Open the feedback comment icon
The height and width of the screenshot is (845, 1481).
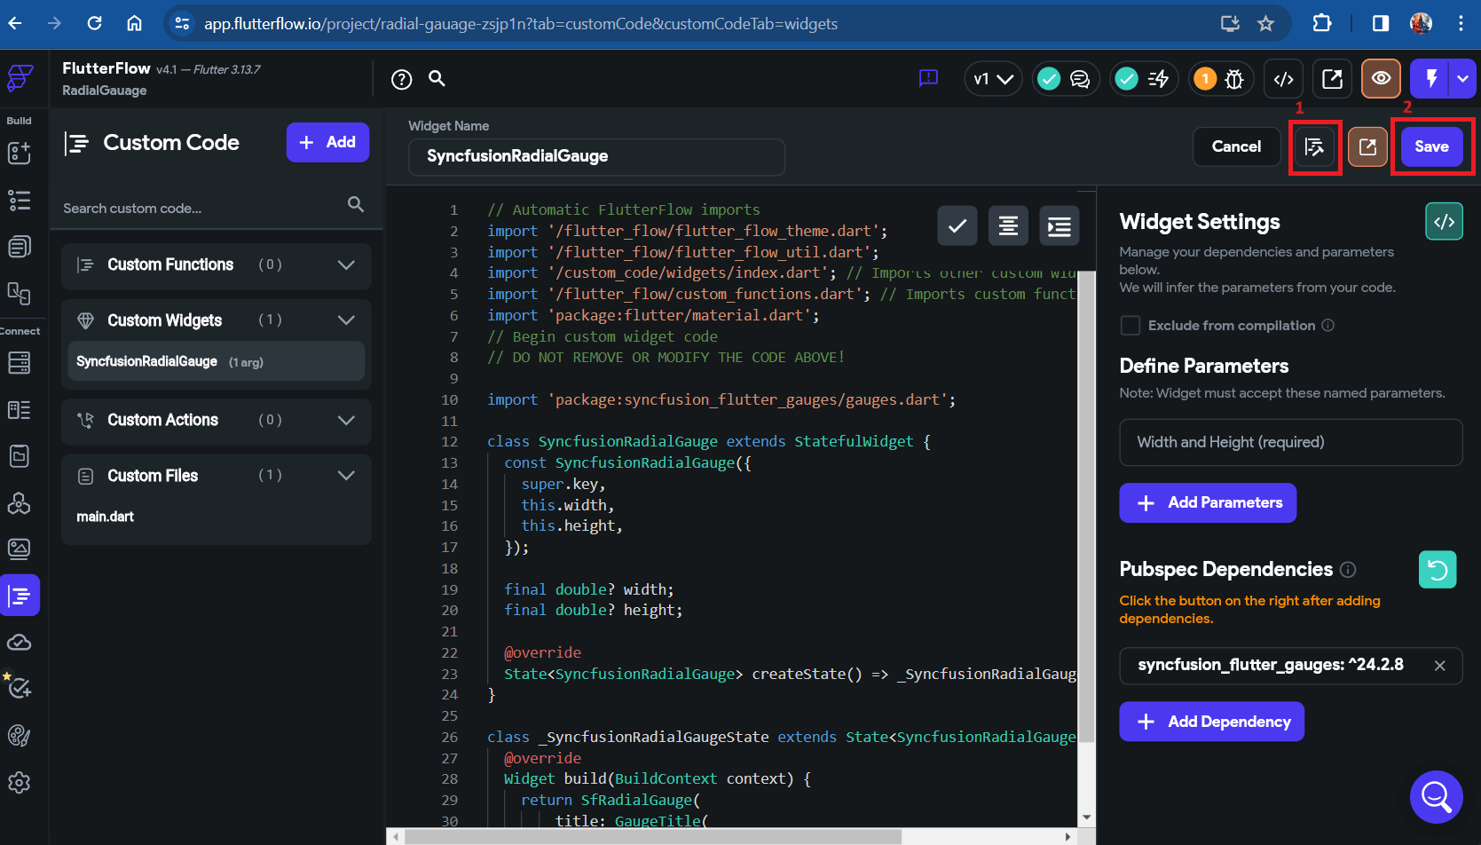[928, 78]
